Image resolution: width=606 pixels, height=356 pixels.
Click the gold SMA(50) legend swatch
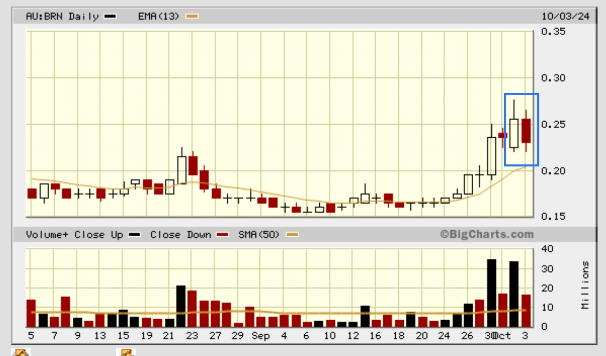[292, 235]
